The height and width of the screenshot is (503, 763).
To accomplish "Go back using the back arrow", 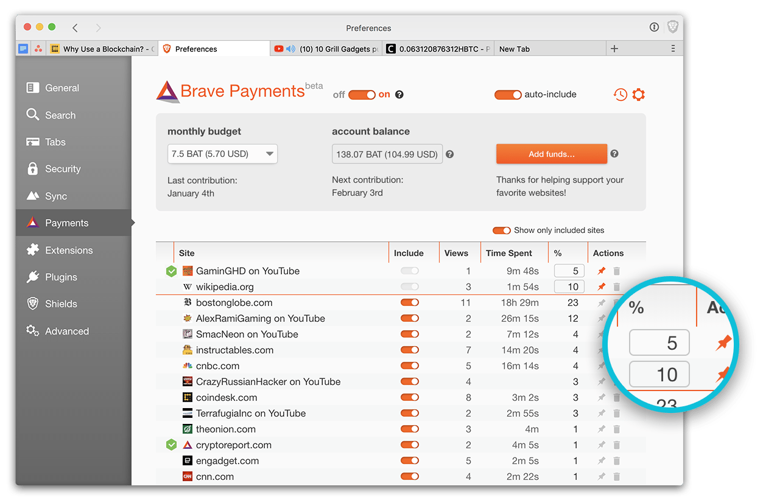I will pos(75,28).
